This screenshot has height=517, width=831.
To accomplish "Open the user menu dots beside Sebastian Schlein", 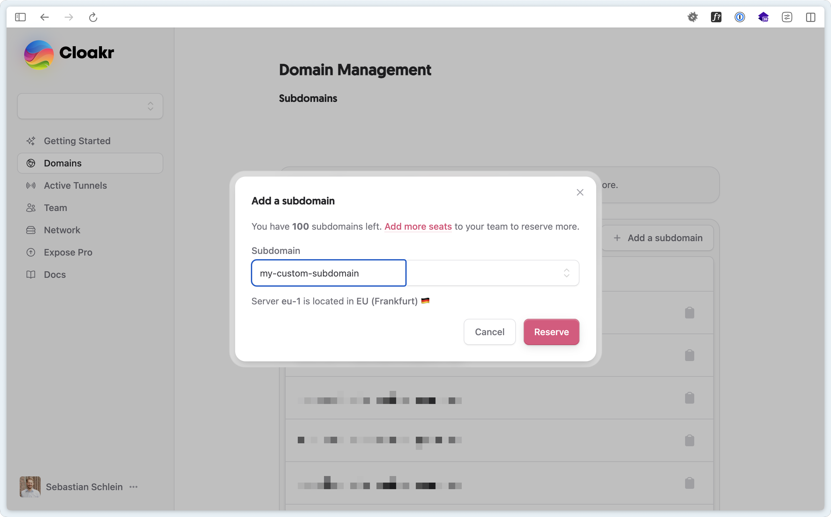I will 133,487.
